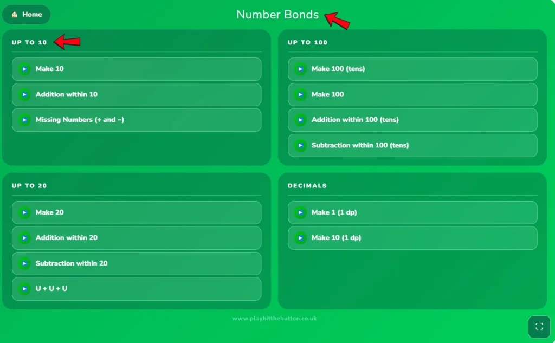Toggle fullscreen mode icon
This screenshot has height=343, width=555.
click(x=539, y=326)
